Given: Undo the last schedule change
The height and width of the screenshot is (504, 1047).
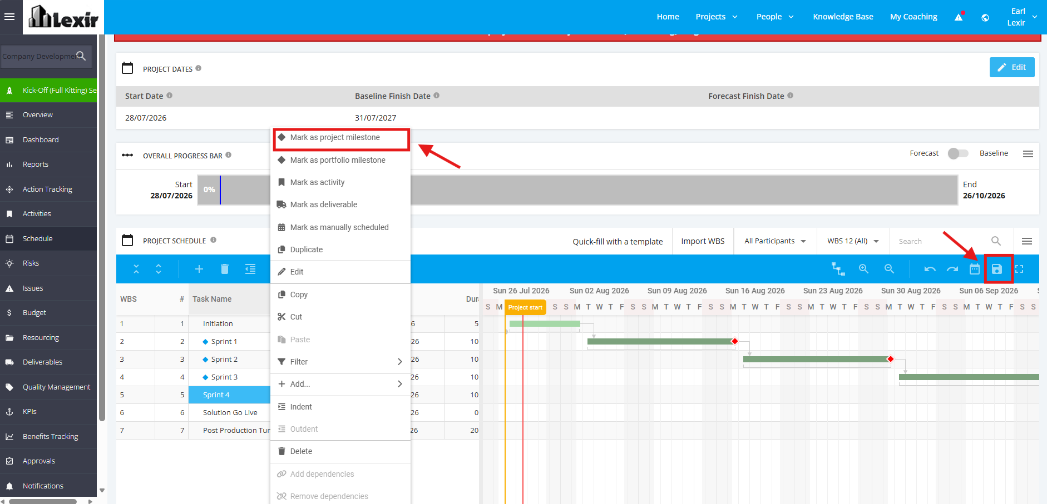Looking at the screenshot, I should click(930, 269).
